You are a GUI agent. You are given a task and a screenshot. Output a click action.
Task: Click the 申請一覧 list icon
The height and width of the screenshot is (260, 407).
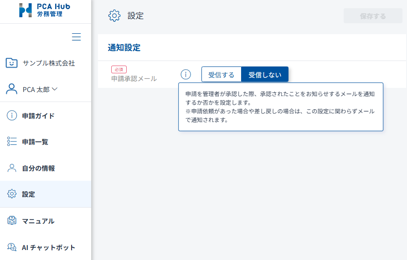12,142
